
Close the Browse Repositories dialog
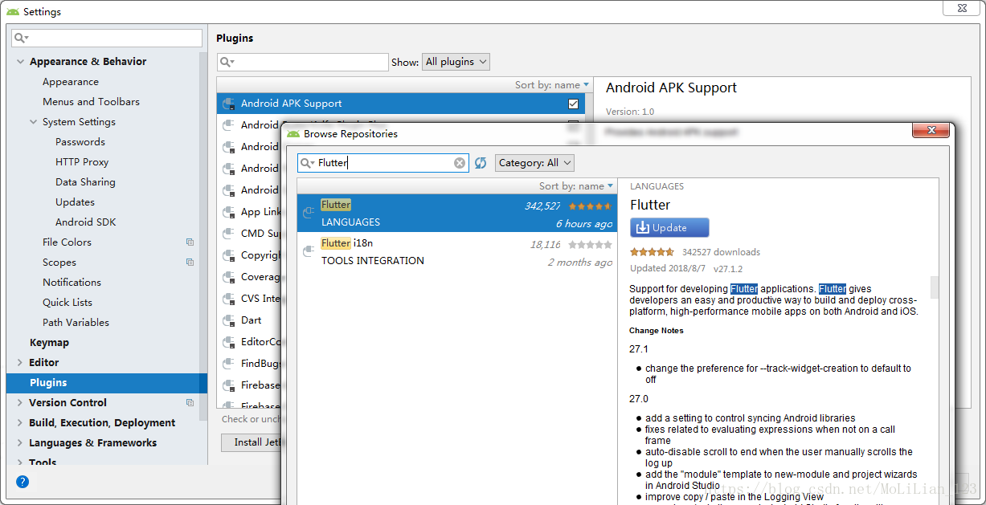tap(931, 130)
